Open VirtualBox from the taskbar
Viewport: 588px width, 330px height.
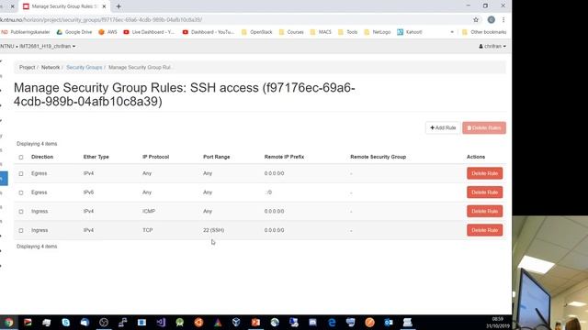tap(236, 322)
